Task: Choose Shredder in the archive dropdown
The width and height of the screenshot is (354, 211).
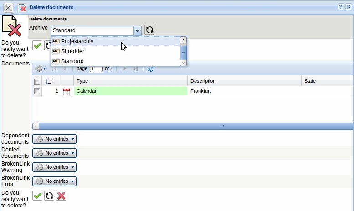Action: point(73,51)
